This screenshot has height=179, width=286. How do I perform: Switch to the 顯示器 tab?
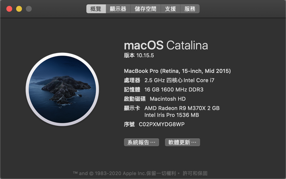tap(118, 9)
